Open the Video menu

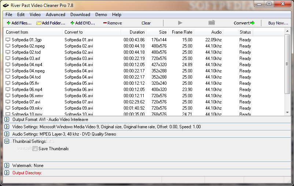pyautogui.click(x=35, y=15)
